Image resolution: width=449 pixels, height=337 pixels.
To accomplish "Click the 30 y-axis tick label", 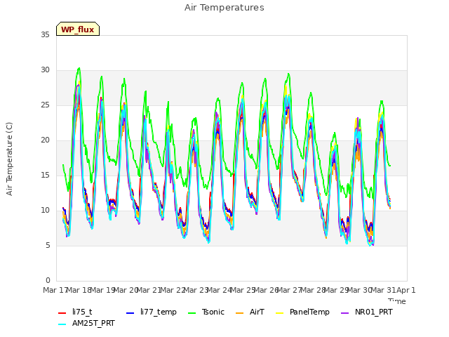I will (x=45, y=70).
